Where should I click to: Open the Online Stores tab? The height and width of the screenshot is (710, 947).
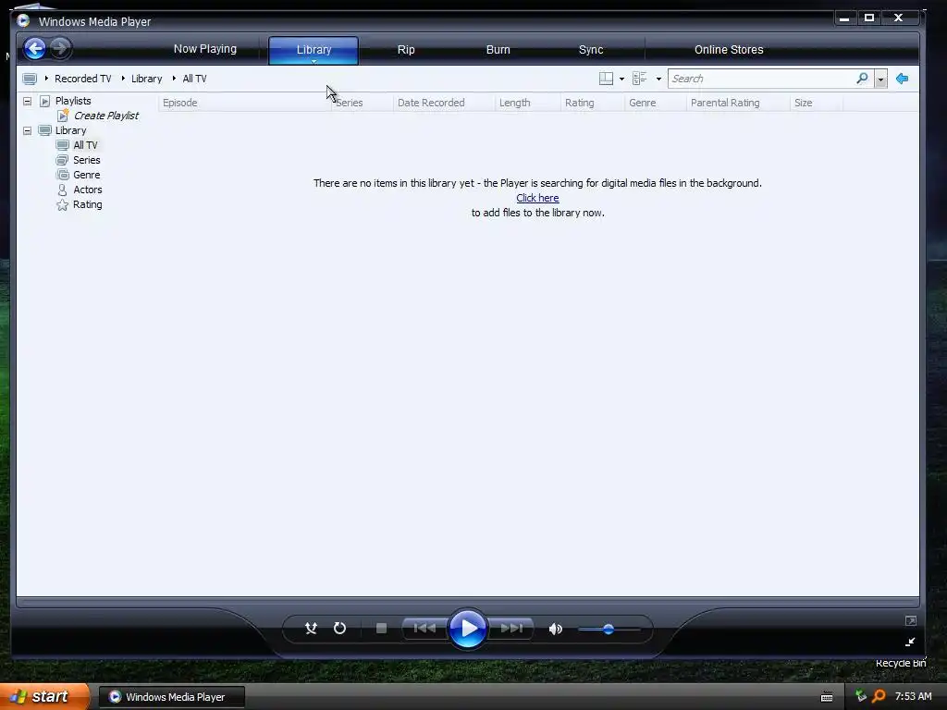coord(729,50)
